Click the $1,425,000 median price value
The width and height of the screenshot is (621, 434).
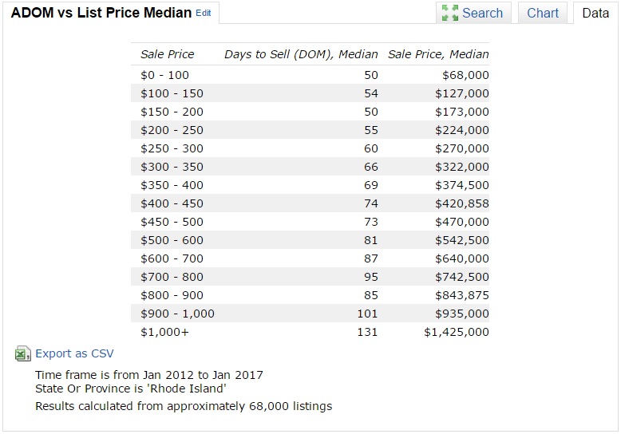(457, 332)
